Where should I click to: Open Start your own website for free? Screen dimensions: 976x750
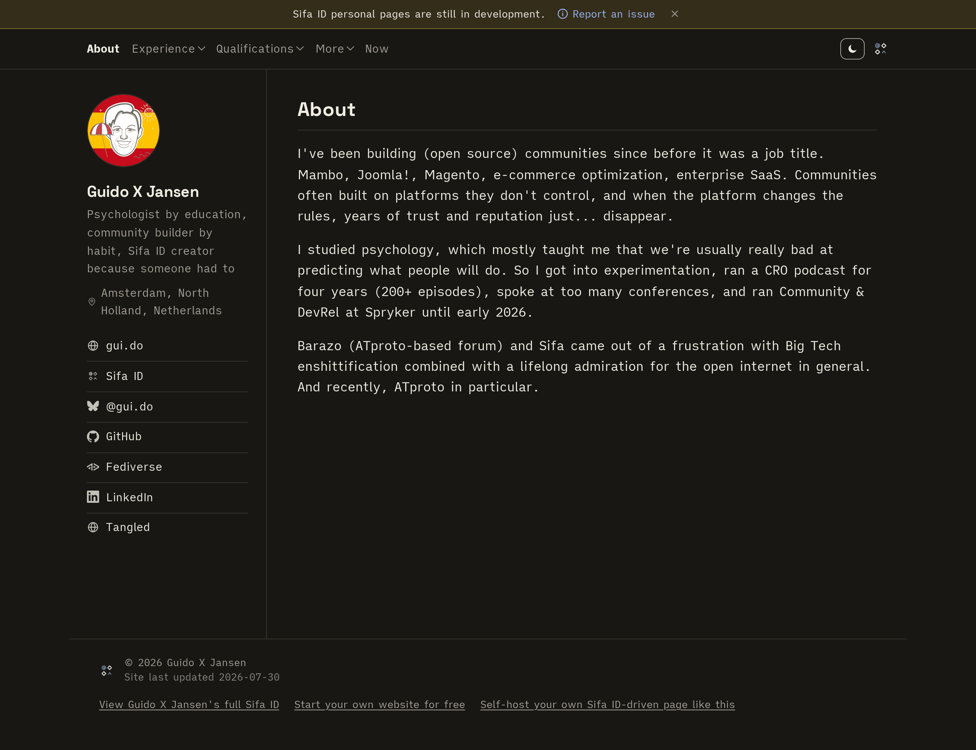click(380, 705)
